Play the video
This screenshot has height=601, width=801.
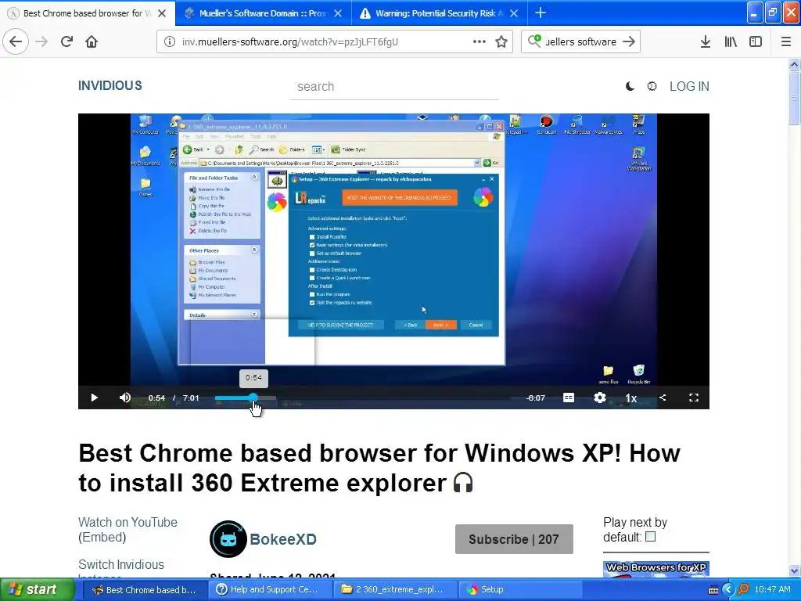click(x=94, y=398)
